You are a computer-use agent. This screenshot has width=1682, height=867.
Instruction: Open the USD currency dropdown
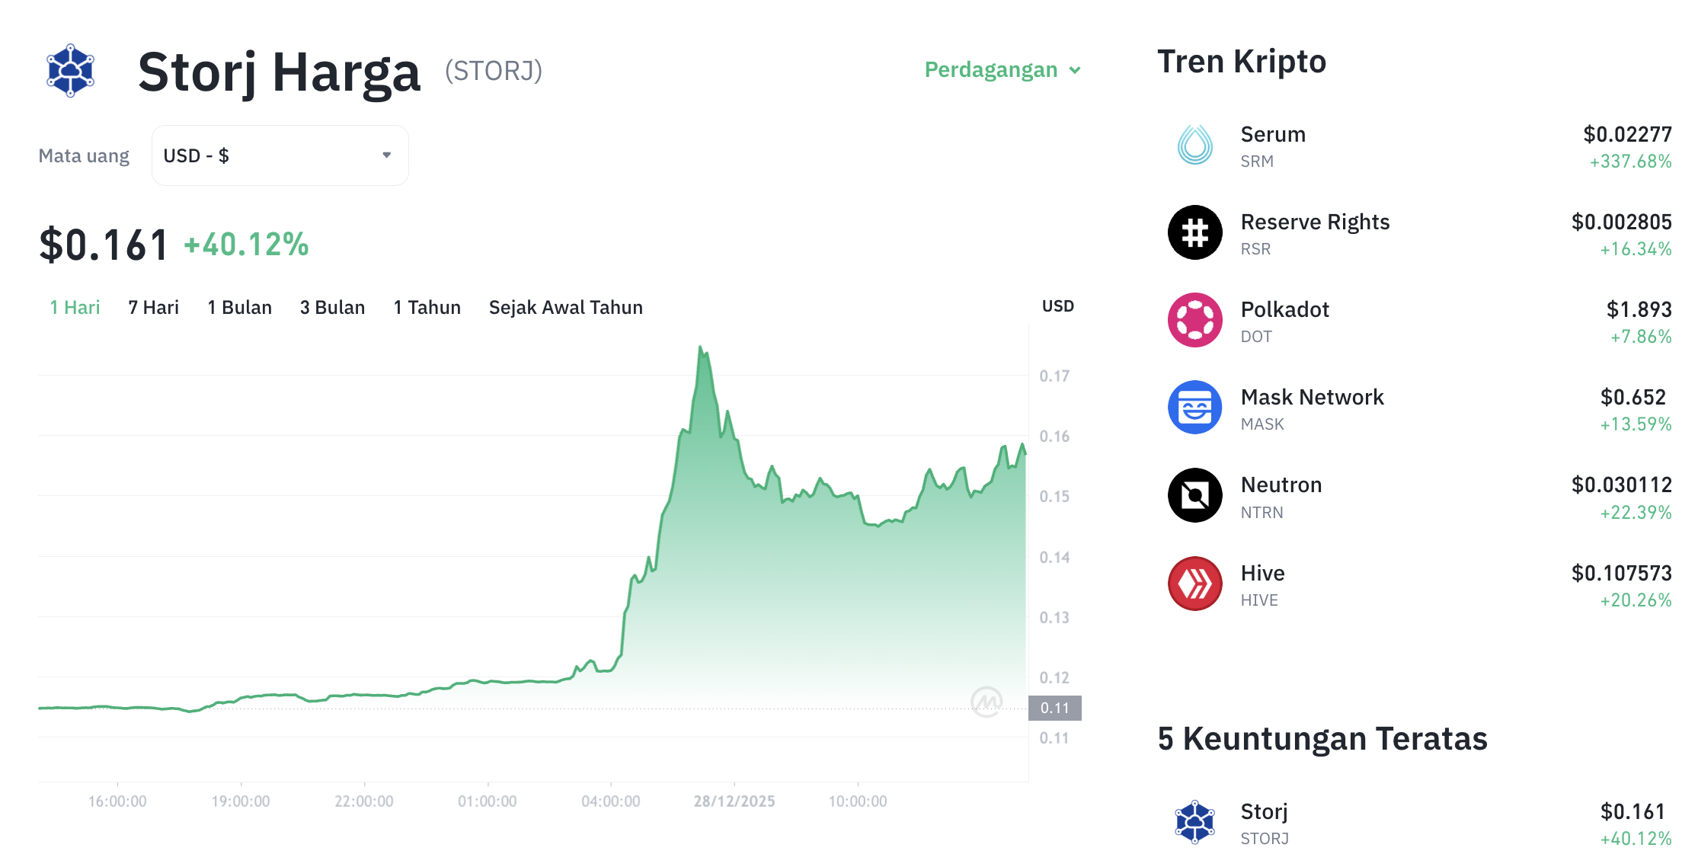(x=280, y=155)
